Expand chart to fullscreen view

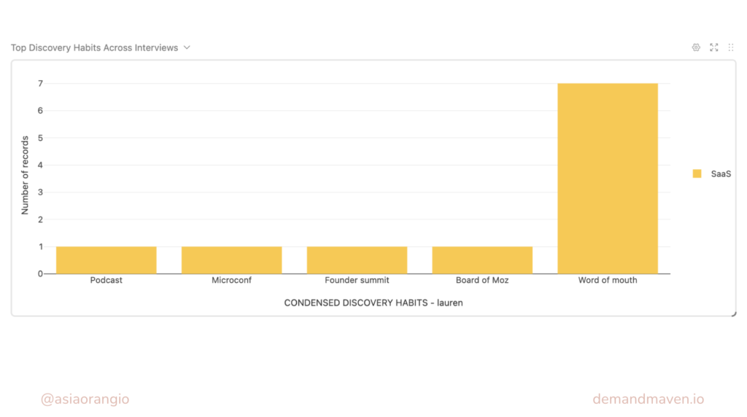(x=713, y=47)
